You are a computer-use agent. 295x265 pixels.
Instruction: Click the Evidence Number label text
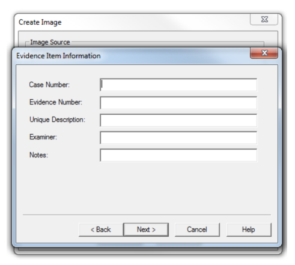coord(56,102)
